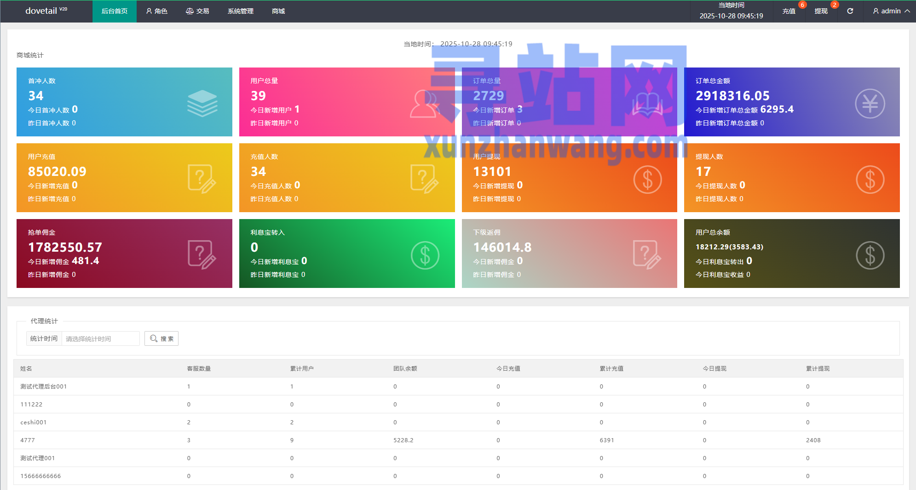Click the dollar icon on 利息宝转入 card
The image size is (916, 490).
point(425,255)
